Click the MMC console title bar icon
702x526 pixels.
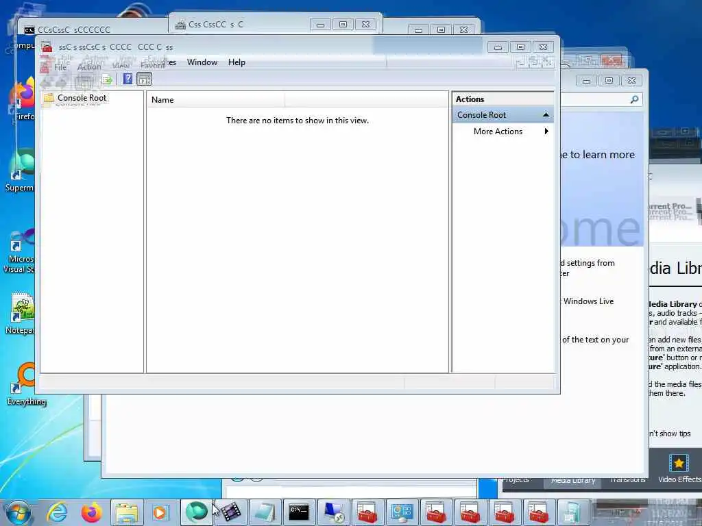tap(47, 47)
